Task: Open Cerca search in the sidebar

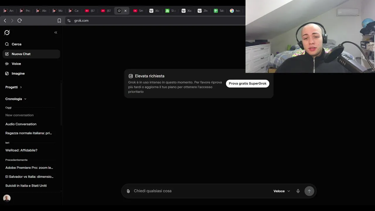Action: (31, 44)
